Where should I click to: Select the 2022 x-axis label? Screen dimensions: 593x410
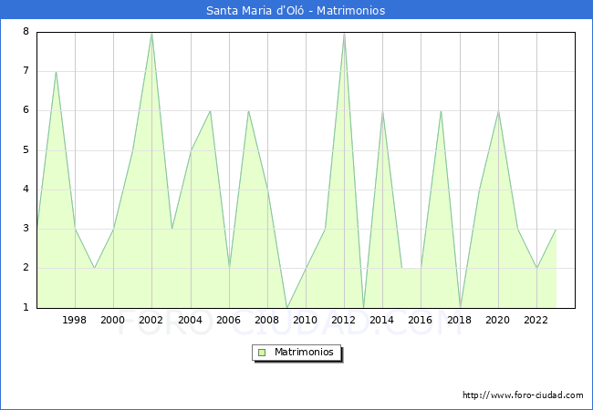[536, 320]
